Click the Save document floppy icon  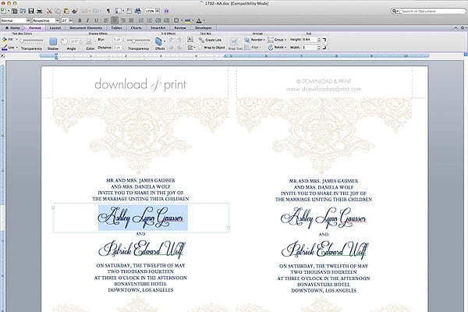31,11
